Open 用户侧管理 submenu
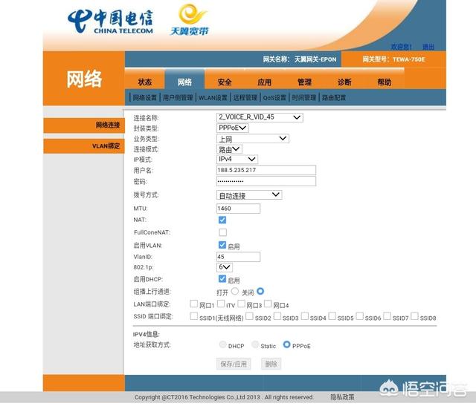Image resolution: width=476 pixels, height=406 pixels. [x=178, y=97]
